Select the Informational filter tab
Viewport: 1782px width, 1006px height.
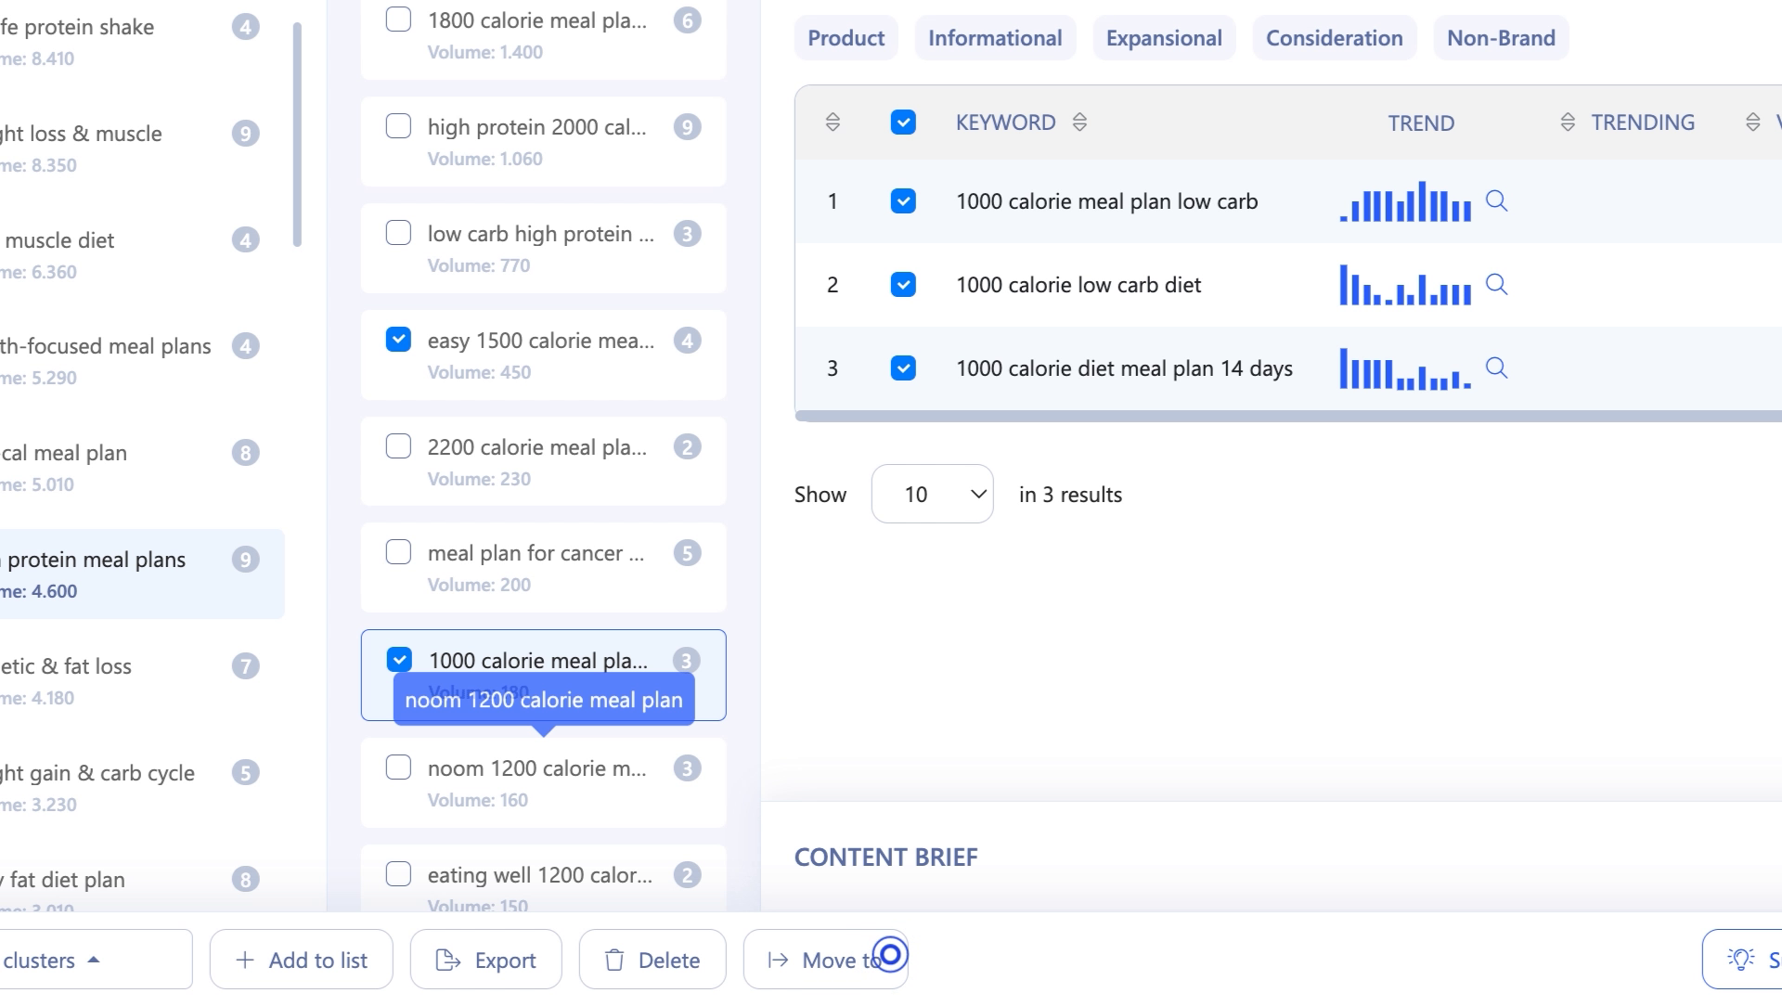995,38
